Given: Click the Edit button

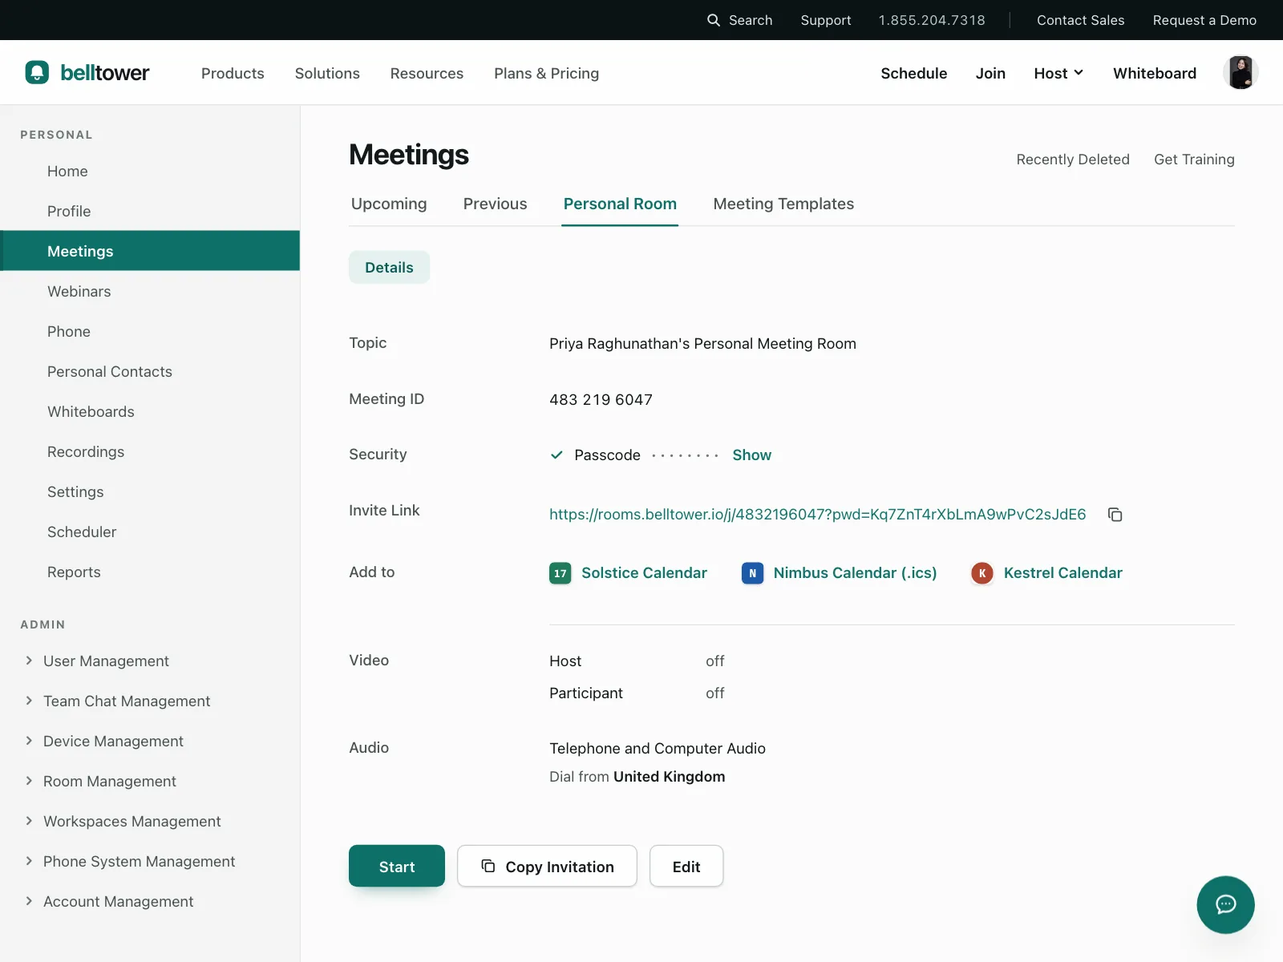Looking at the screenshot, I should [686, 867].
